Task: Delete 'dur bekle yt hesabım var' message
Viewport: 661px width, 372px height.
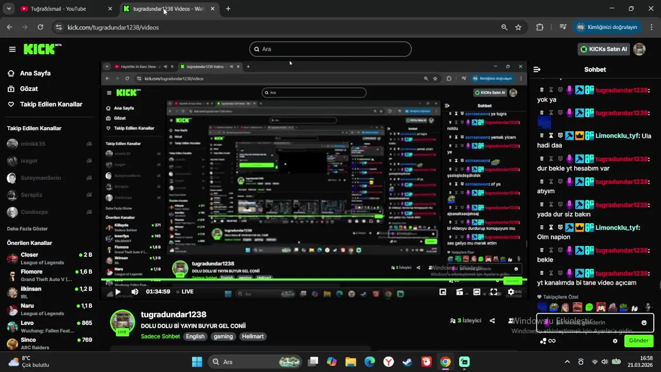Action: pos(542,159)
